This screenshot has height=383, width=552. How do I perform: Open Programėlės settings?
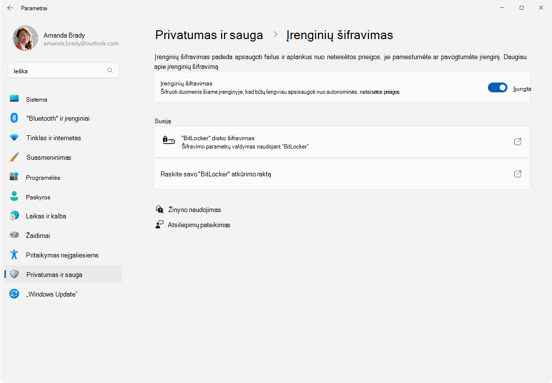[63, 177]
